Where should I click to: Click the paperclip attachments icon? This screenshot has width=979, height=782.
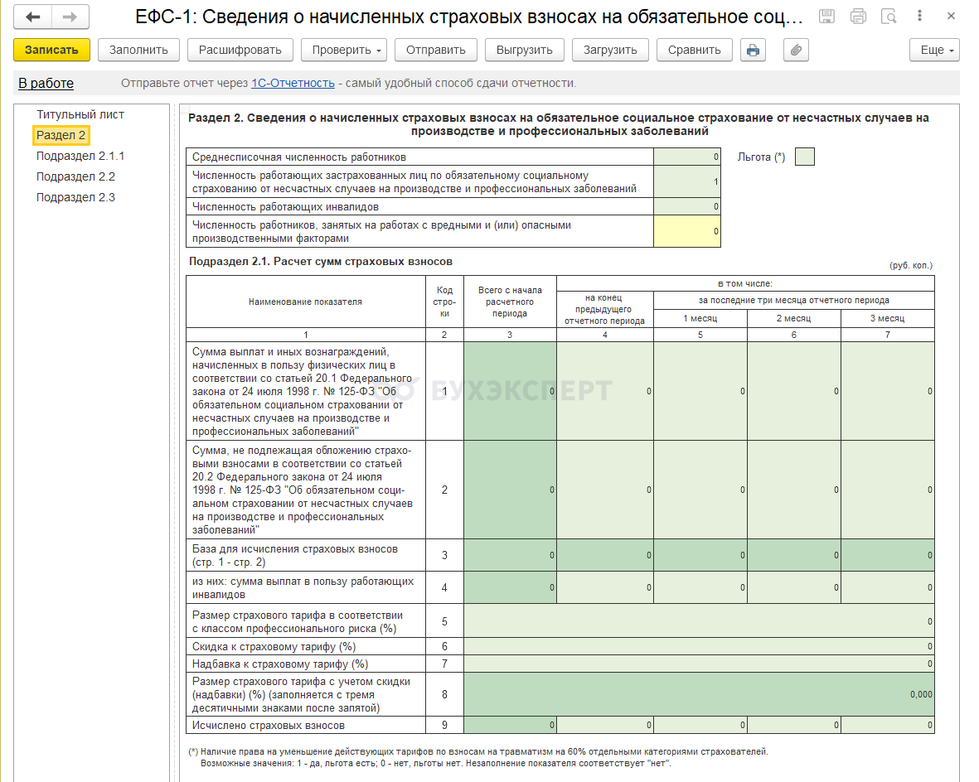pyautogui.click(x=796, y=50)
